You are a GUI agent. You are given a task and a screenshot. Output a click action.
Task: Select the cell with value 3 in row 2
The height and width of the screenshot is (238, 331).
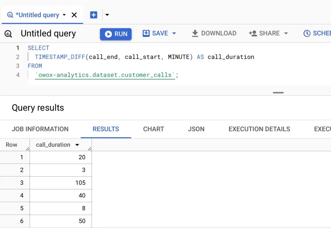pyautogui.click(x=61, y=170)
